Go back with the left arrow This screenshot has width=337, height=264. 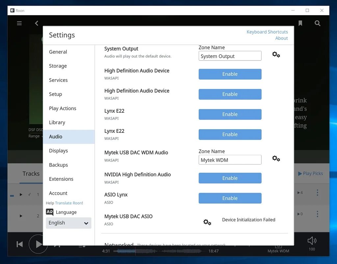37,23
